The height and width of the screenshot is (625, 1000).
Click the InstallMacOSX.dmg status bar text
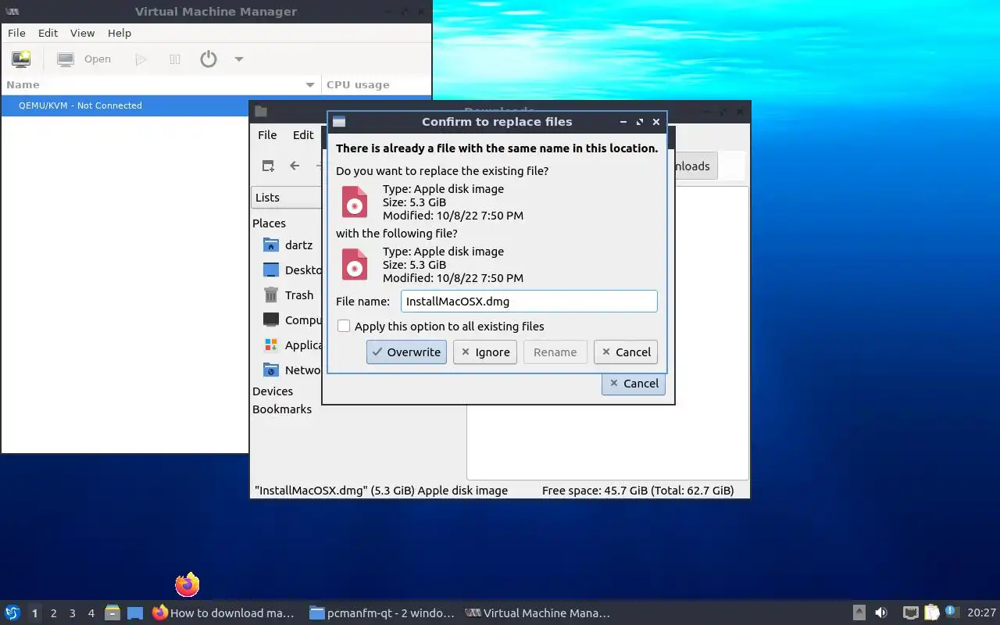coord(381,491)
